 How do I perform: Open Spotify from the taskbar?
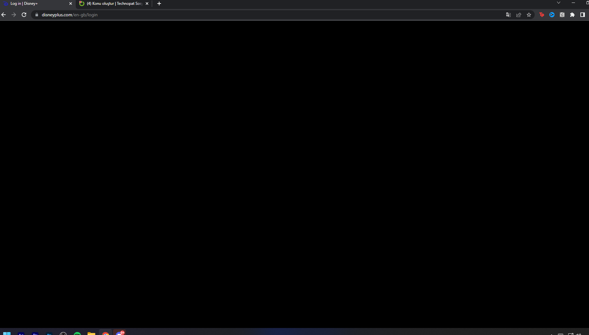pyautogui.click(x=78, y=334)
